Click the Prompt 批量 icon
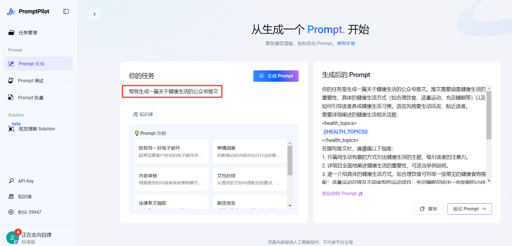 click(x=11, y=98)
